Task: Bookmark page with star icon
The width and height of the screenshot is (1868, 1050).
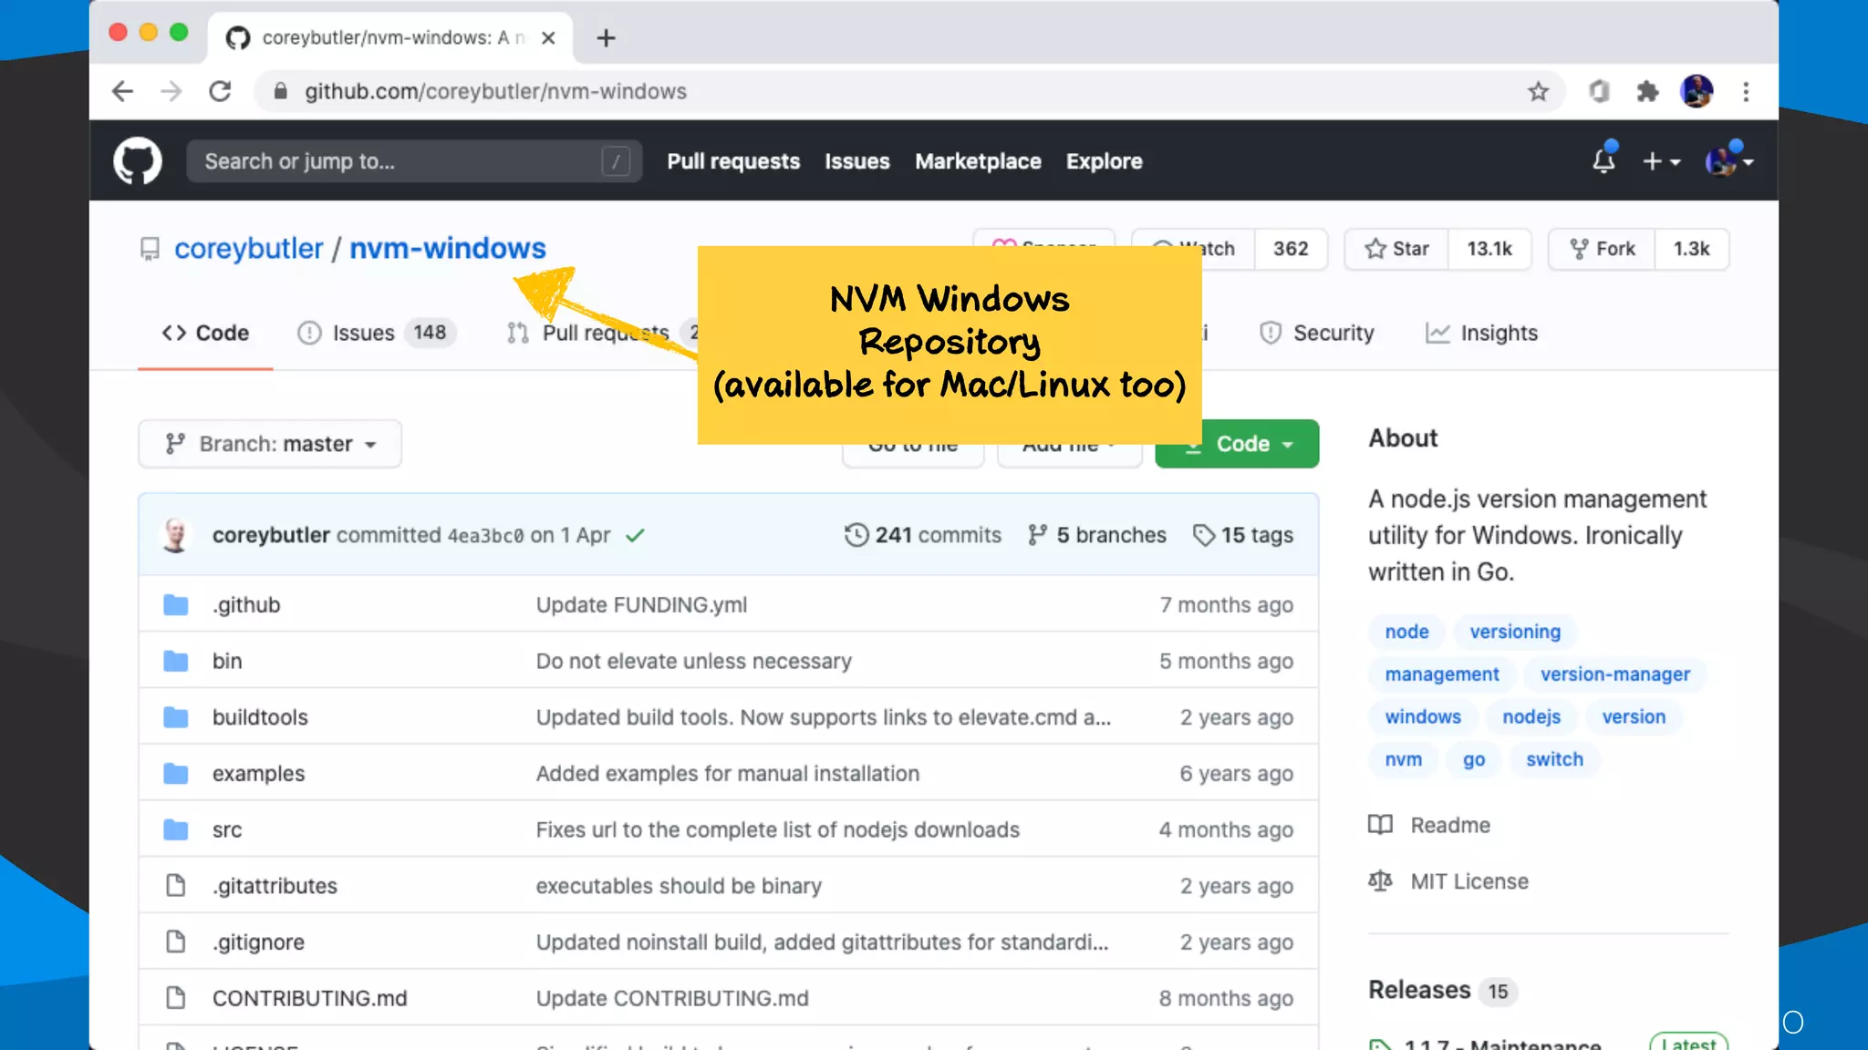Action: coord(1538,91)
